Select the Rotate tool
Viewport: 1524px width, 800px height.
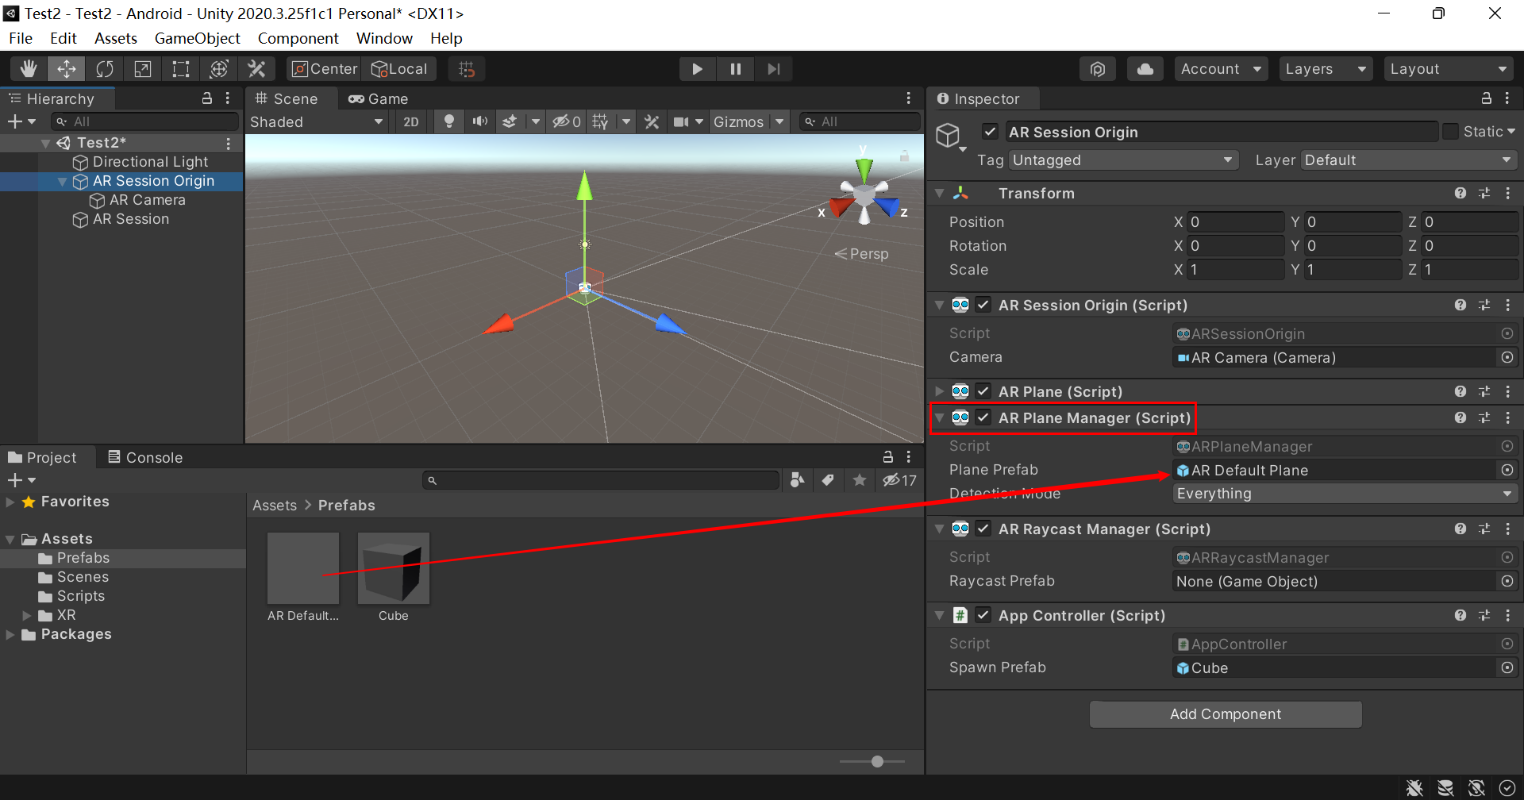pyautogui.click(x=105, y=69)
